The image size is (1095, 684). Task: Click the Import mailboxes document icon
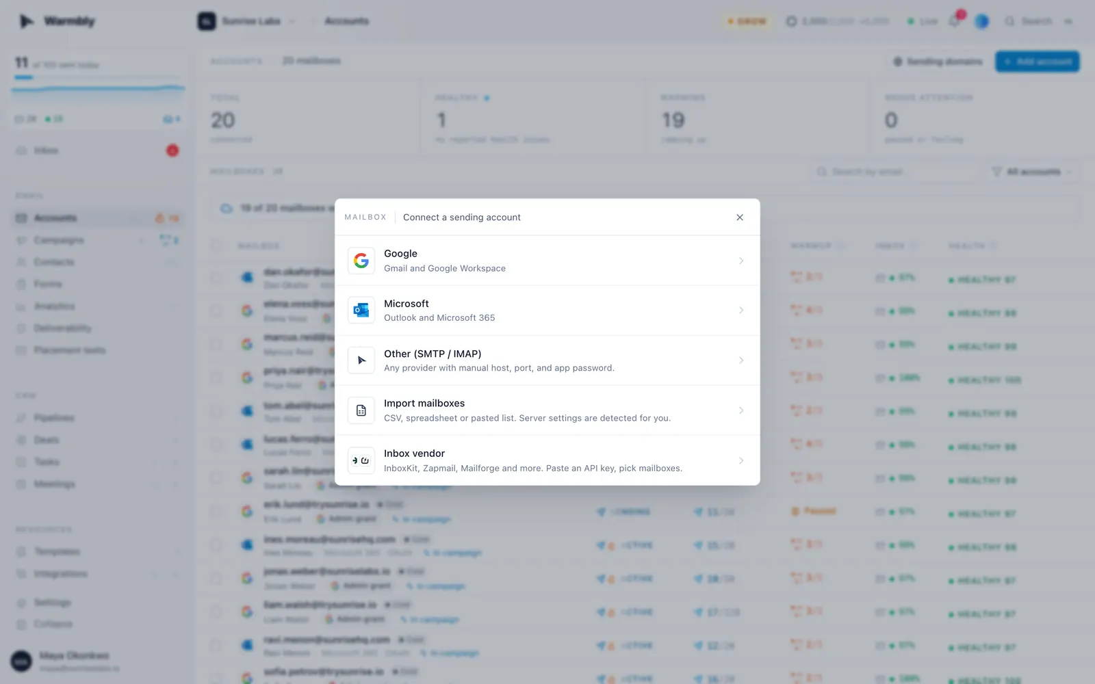[x=361, y=410]
